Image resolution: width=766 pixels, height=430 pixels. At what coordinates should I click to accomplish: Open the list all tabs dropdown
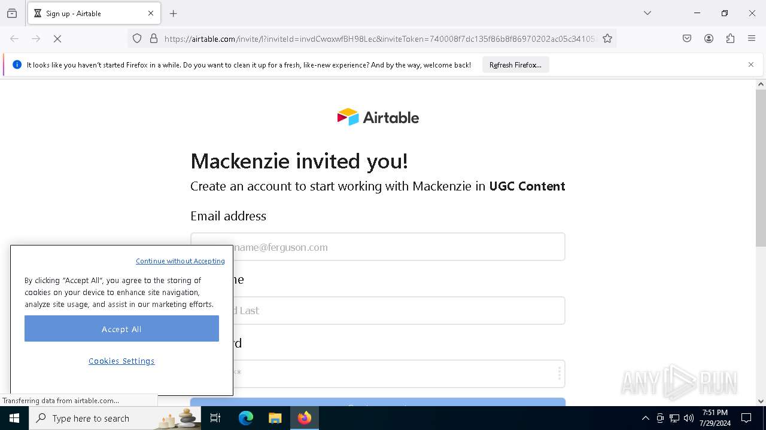(x=648, y=13)
